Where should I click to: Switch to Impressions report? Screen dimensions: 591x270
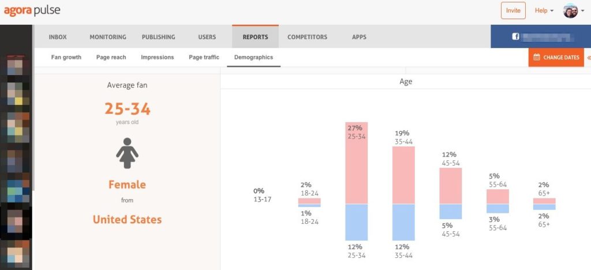(157, 57)
